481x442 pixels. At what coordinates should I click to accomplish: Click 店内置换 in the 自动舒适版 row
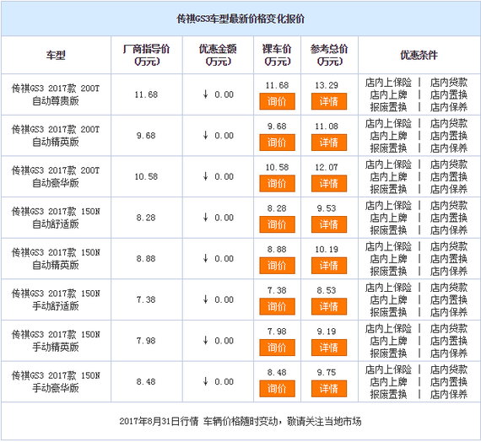tap(449, 218)
